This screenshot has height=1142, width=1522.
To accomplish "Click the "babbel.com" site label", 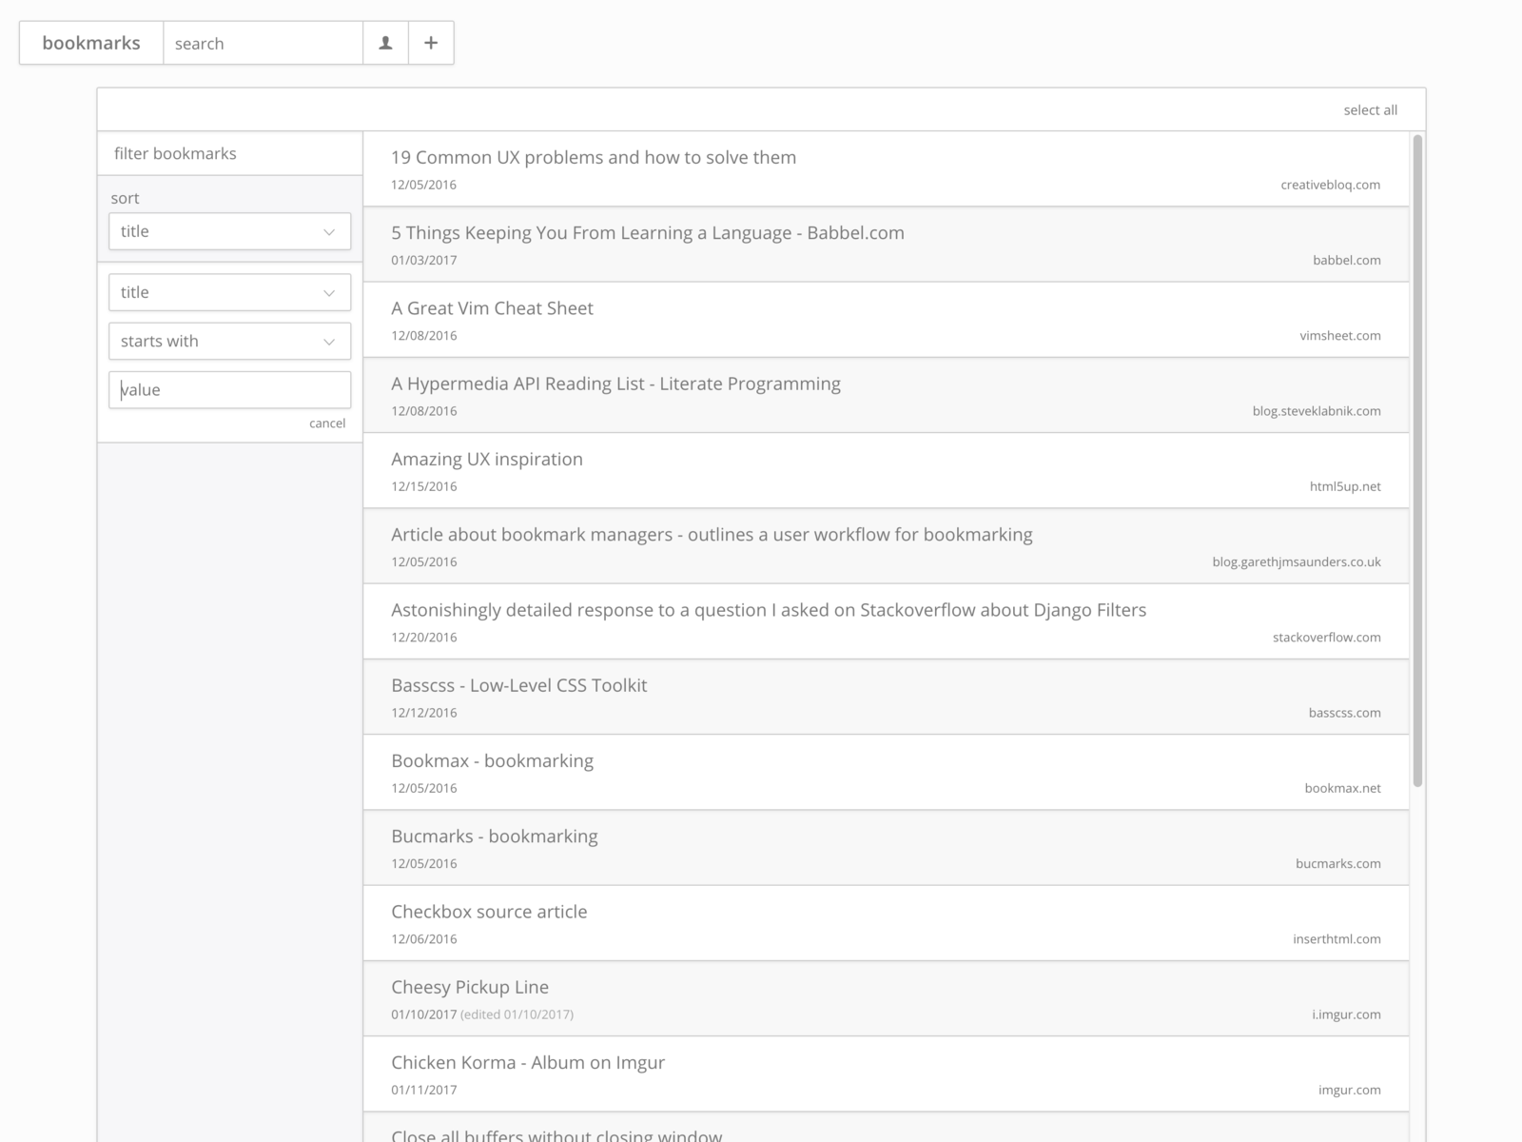I will (1347, 259).
